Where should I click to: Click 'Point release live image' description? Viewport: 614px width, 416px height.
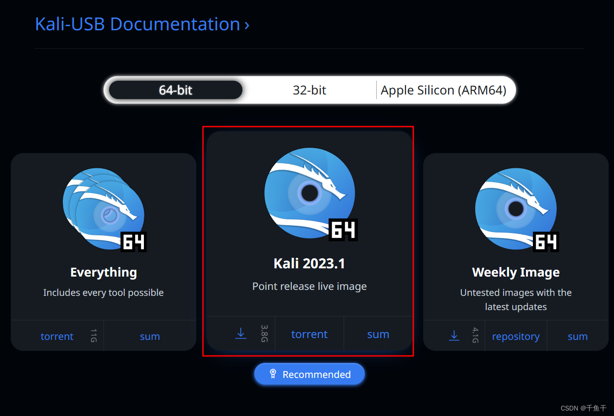[309, 286]
